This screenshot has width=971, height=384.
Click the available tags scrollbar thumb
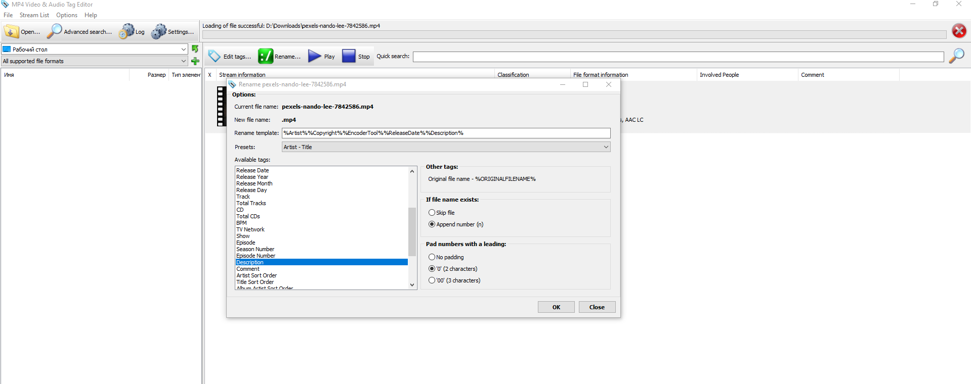pos(412,232)
